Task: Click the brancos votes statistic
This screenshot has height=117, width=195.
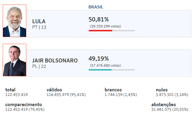Action: coord(121,92)
